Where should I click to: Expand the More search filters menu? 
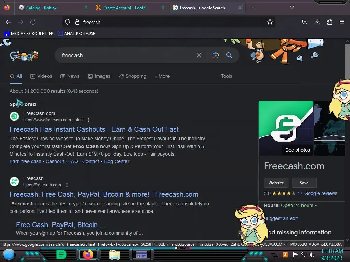pos(162,76)
